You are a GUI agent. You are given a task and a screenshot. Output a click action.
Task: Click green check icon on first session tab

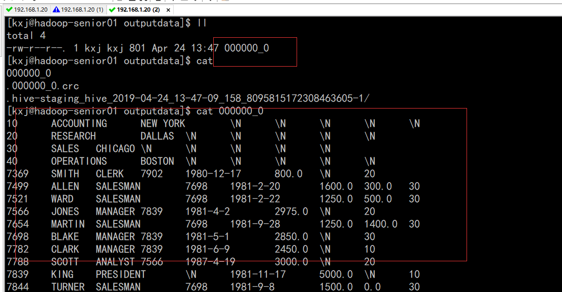coord(9,9)
